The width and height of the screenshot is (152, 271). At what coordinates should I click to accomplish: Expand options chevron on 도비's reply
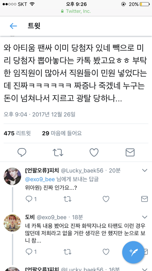tap(144, 217)
